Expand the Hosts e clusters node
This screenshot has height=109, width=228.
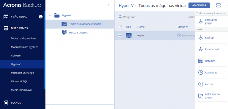coord(57,33)
